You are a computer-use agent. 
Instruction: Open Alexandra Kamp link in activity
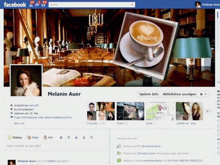tap(151, 146)
